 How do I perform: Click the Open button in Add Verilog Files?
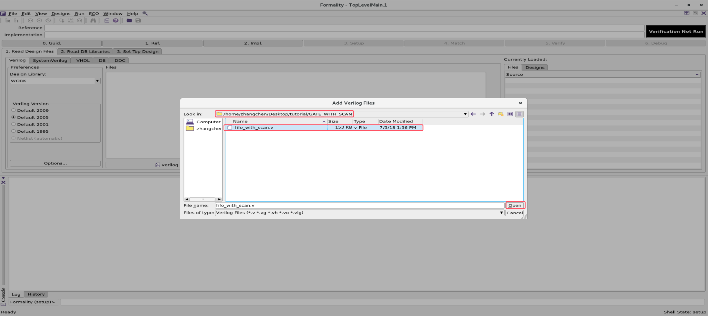pos(514,205)
